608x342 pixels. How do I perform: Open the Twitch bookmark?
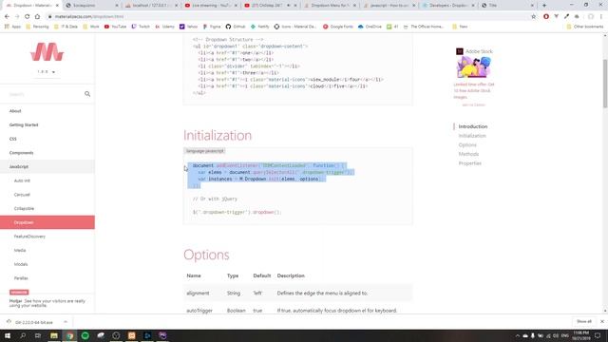point(141,27)
